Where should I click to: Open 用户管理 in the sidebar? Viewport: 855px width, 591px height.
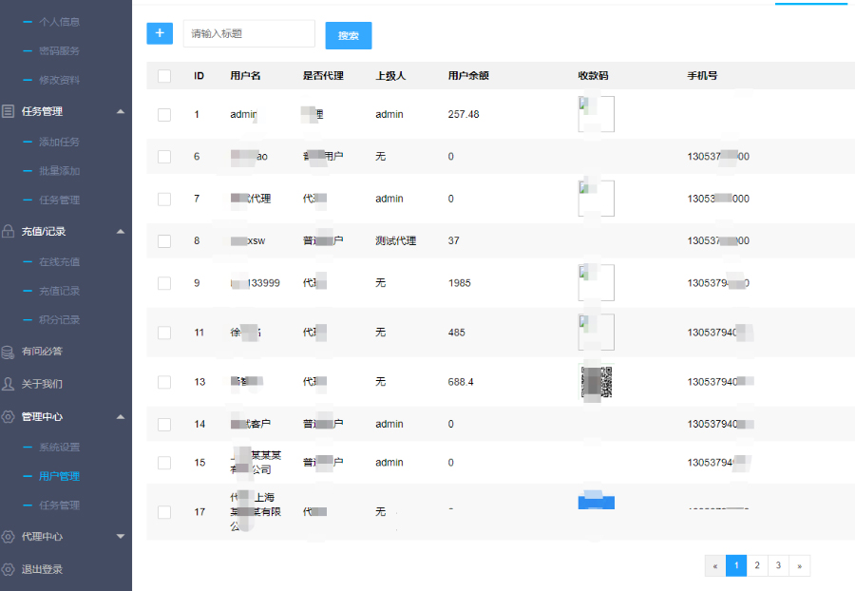(59, 476)
